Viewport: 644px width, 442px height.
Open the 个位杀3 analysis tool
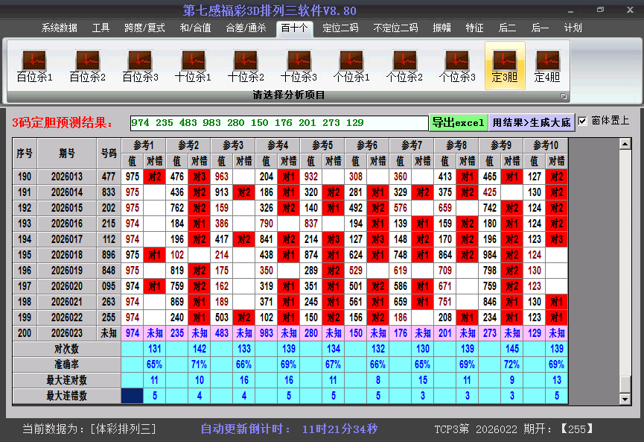[456, 62]
